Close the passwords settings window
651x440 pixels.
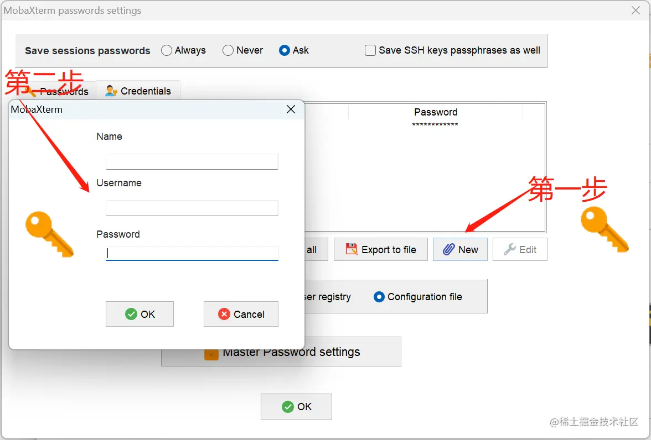635,11
